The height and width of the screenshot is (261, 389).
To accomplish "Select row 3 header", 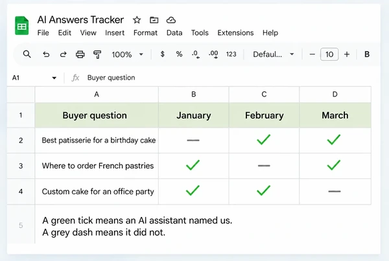I will (21, 166).
